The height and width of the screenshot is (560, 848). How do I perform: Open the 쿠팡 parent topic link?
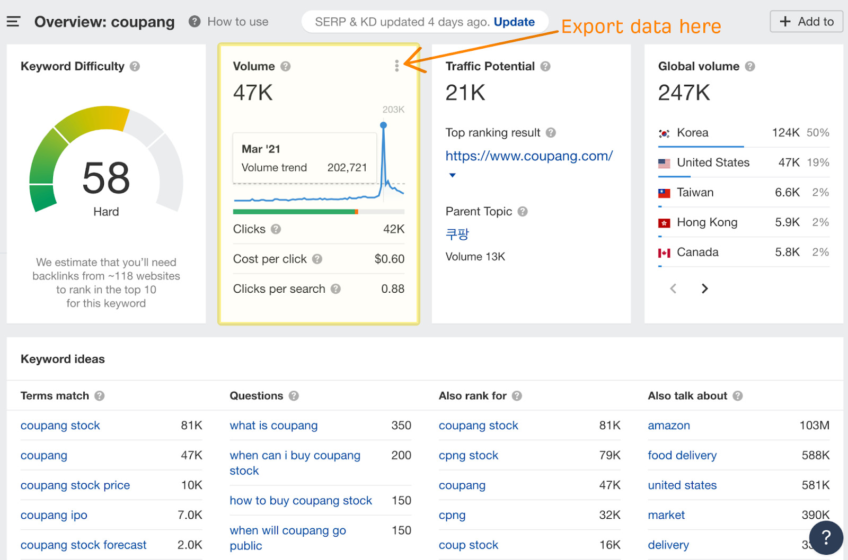click(456, 234)
